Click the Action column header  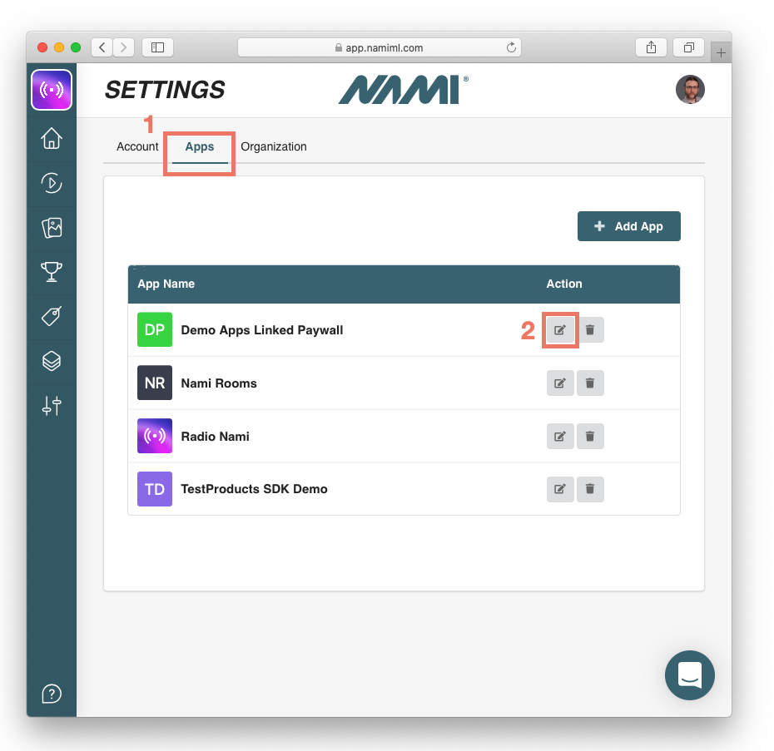point(563,284)
